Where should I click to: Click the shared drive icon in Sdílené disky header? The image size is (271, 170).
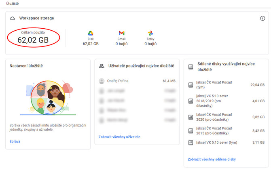coord(191,67)
